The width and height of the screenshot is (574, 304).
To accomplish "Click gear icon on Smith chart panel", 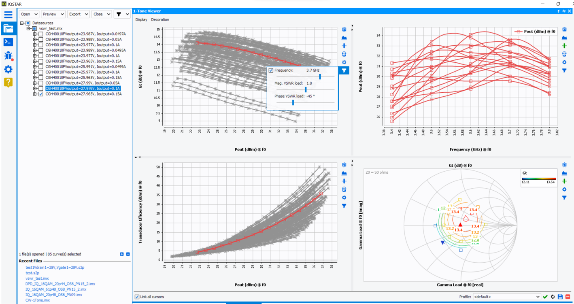I will (x=564, y=189).
